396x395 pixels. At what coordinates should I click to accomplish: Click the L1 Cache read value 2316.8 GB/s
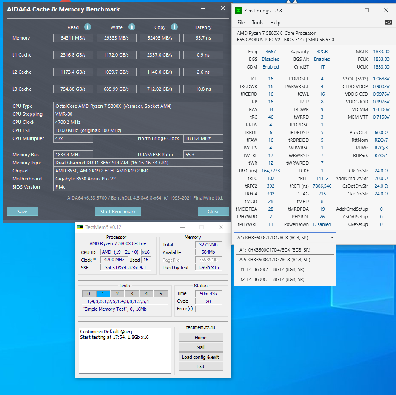pyautogui.click(x=73, y=55)
